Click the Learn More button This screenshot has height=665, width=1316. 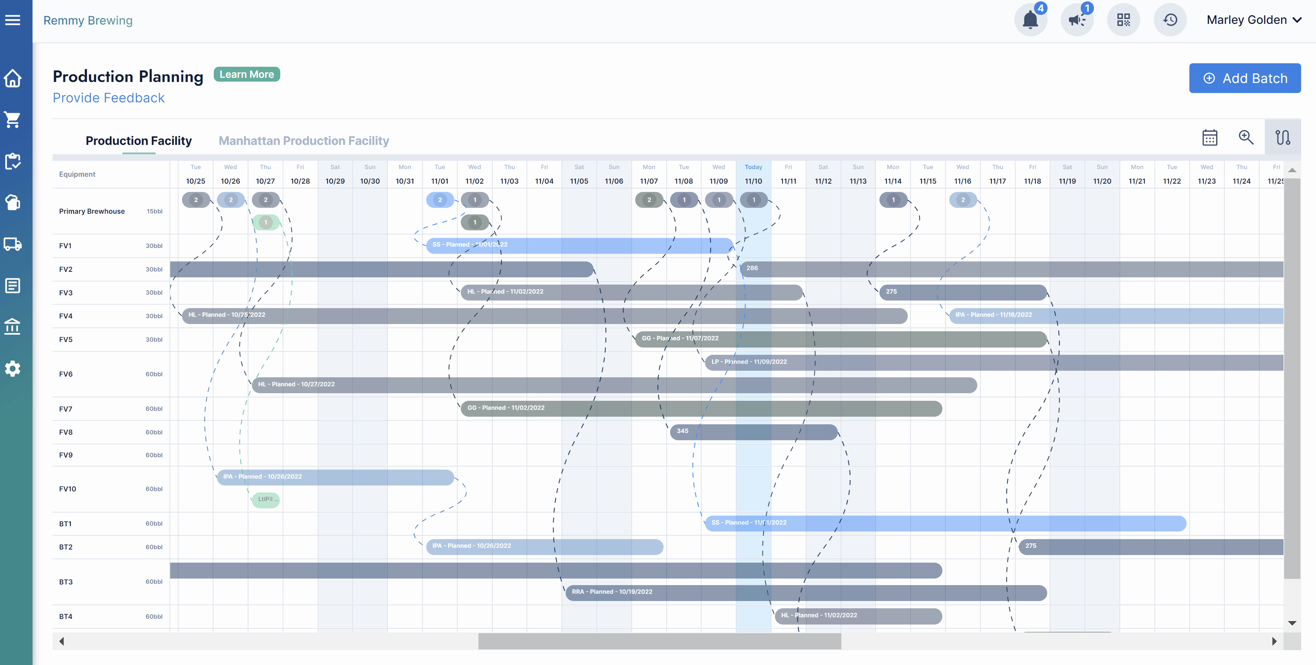click(247, 75)
